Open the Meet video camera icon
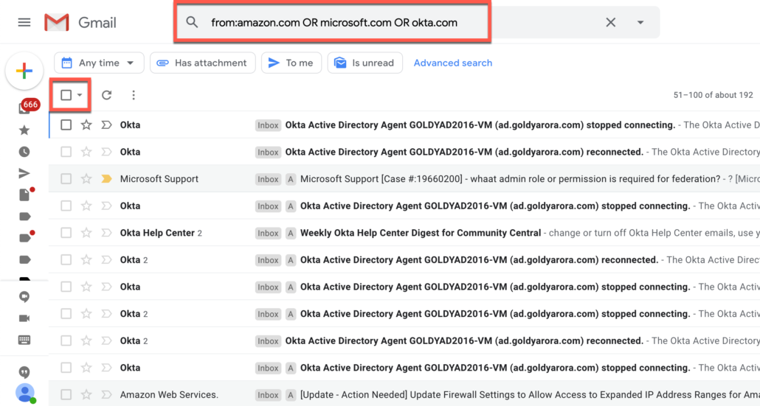 [24, 318]
